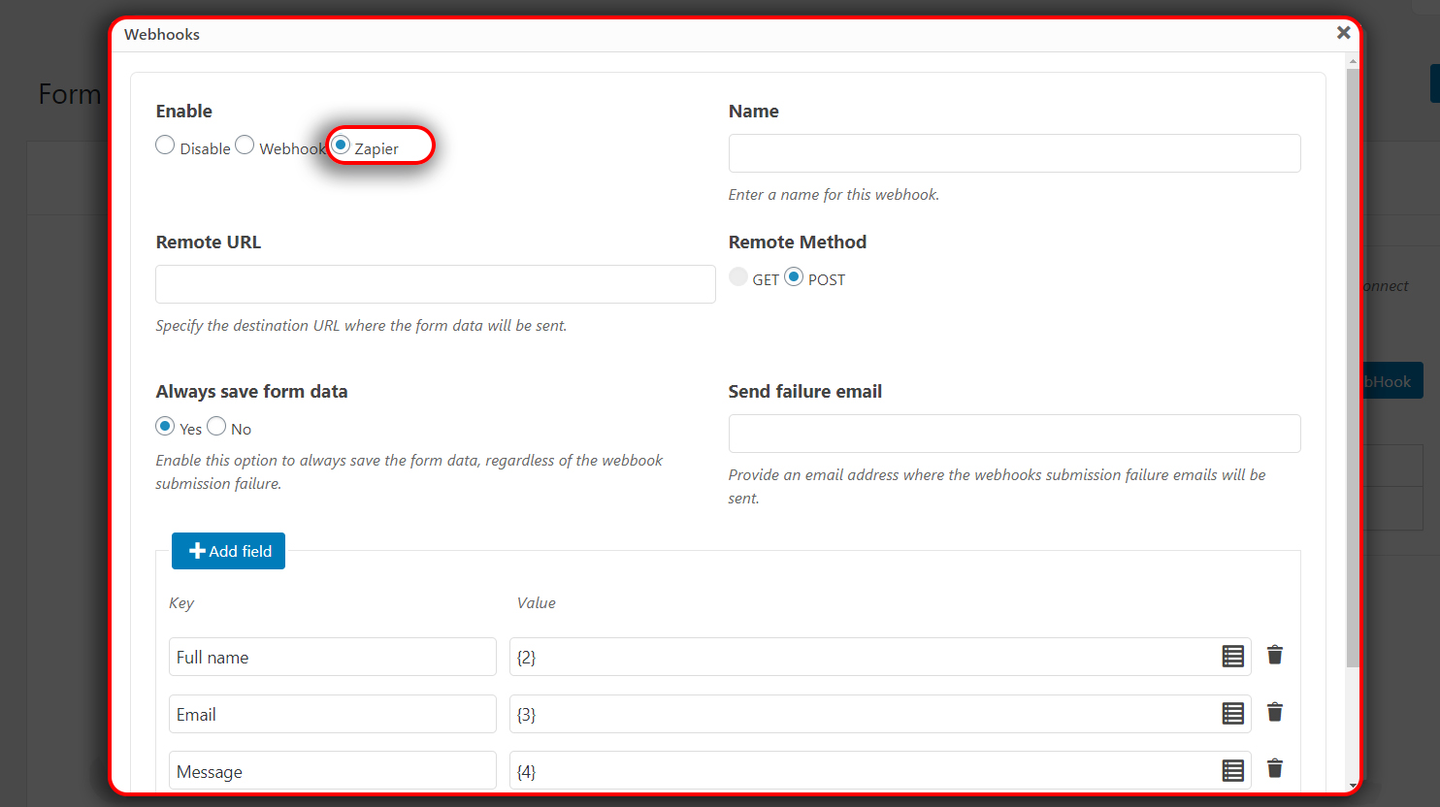Select the Disable radio option

(x=165, y=145)
